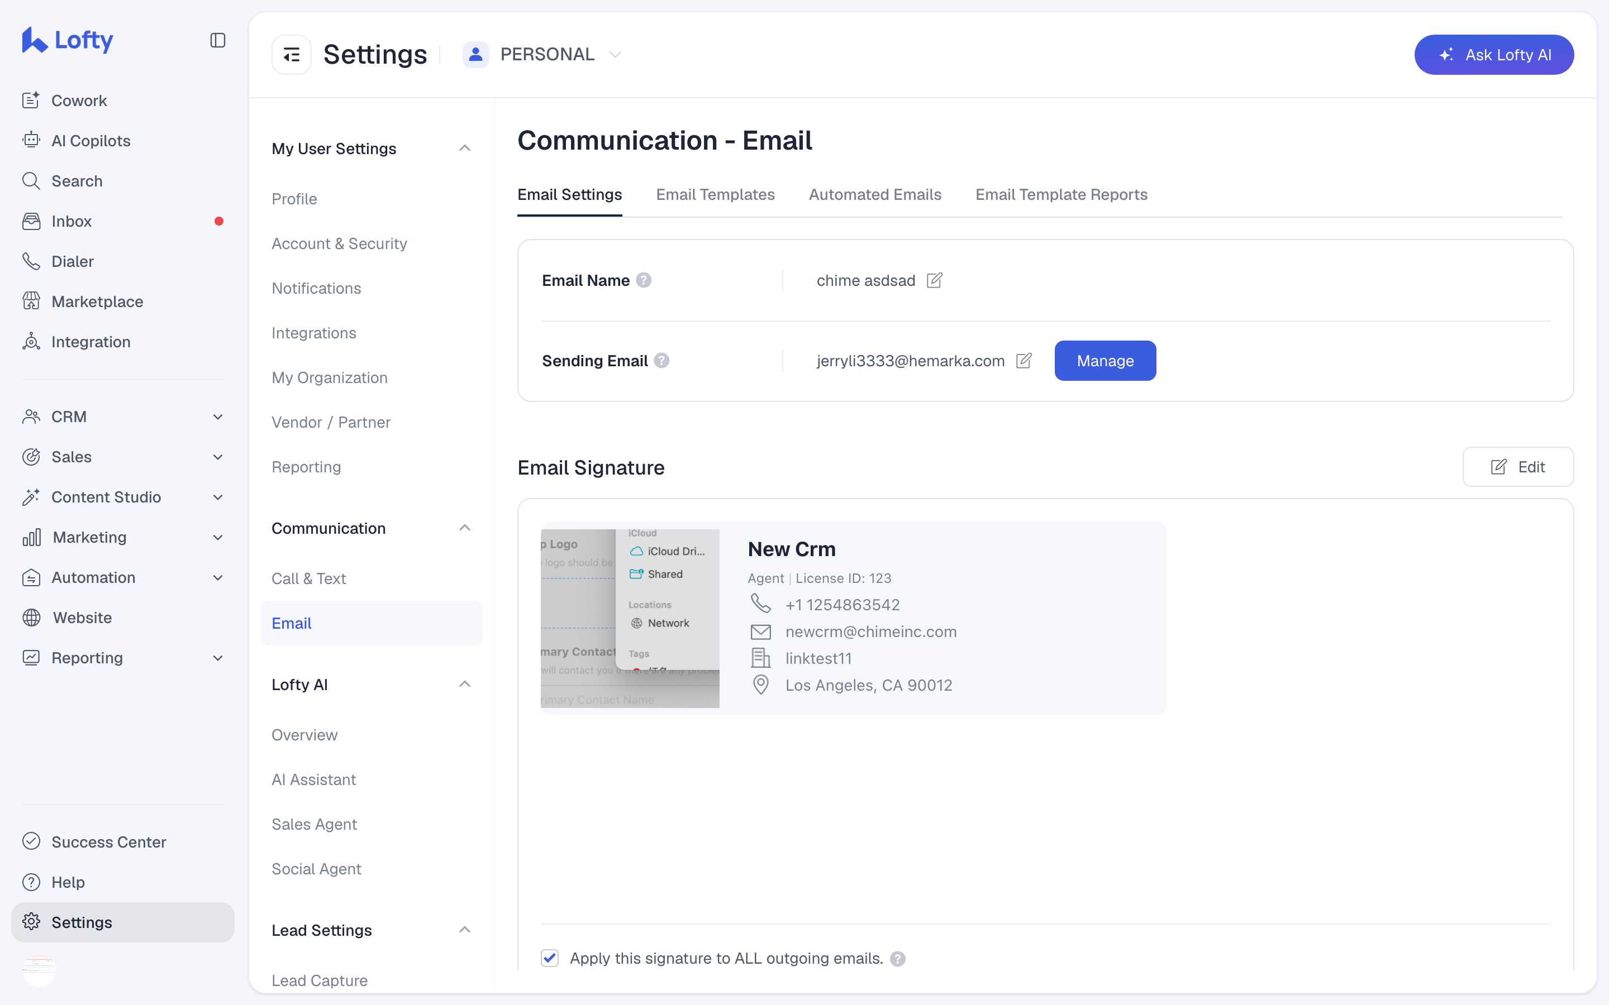Image resolution: width=1609 pixels, height=1005 pixels.
Task: Open PERSONAL scope dropdown chevron
Action: pos(616,55)
